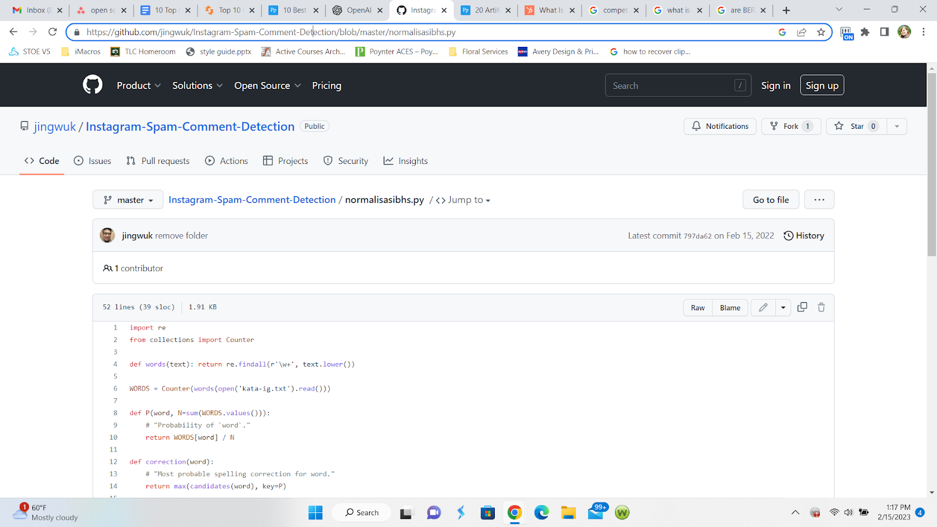Switch to the Pull requests tab
Image resolution: width=937 pixels, height=527 pixels.
pyautogui.click(x=158, y=160)
